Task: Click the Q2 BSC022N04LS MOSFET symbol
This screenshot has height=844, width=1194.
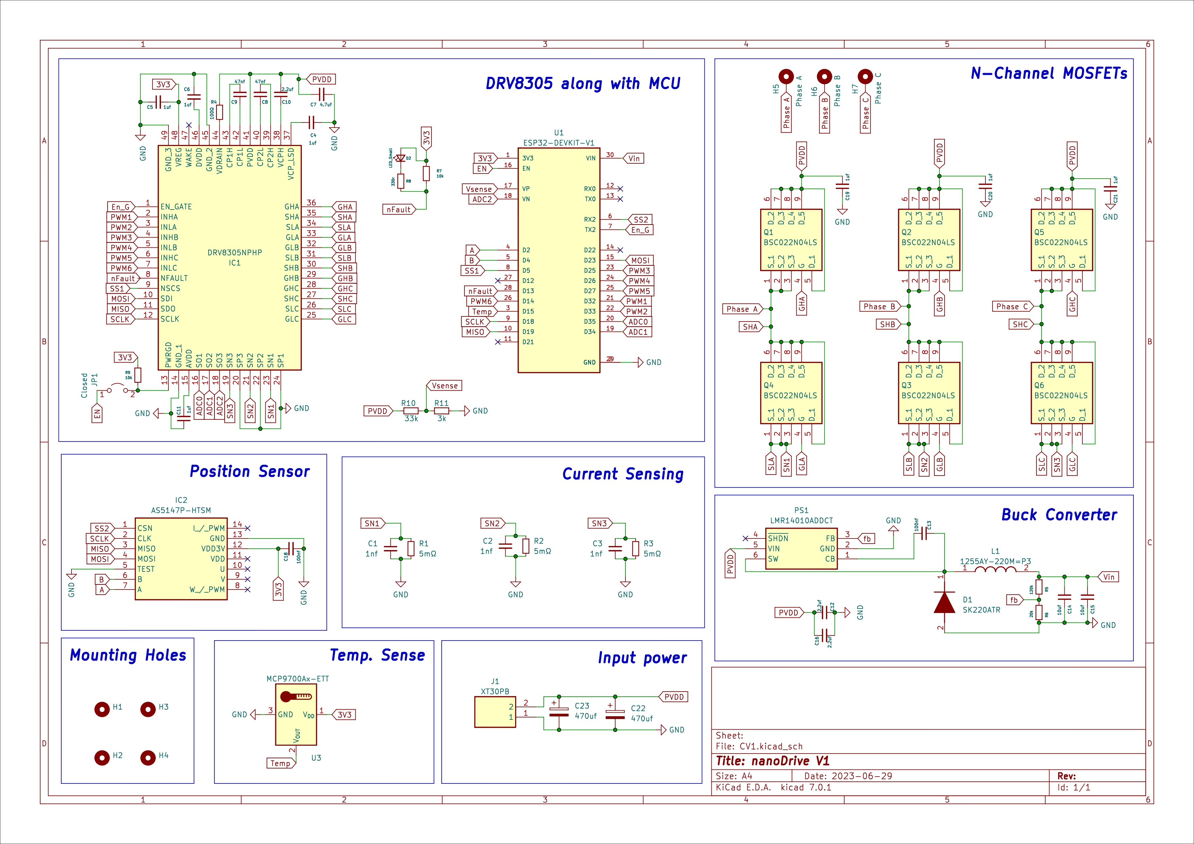Action: point(929,240)
